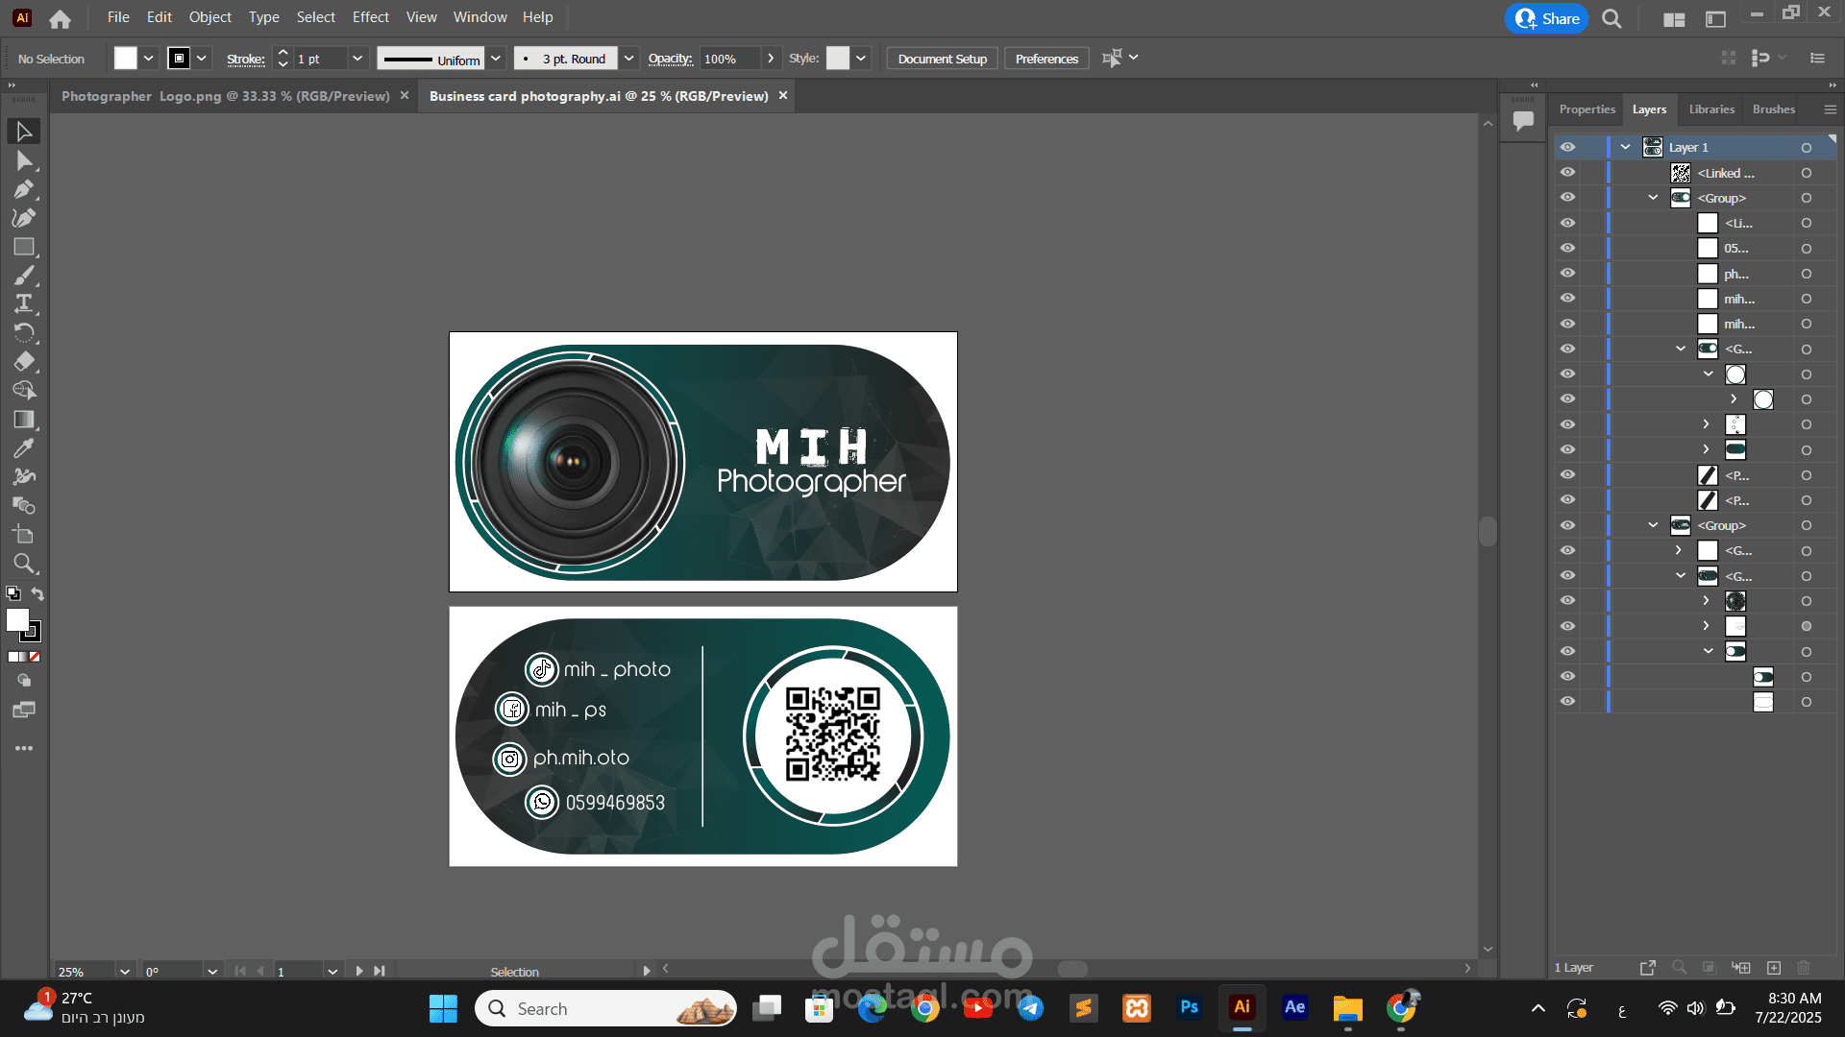Hide first <Group> sublayer eye
This screenshot has height=1037, width=1845.
1567,198
